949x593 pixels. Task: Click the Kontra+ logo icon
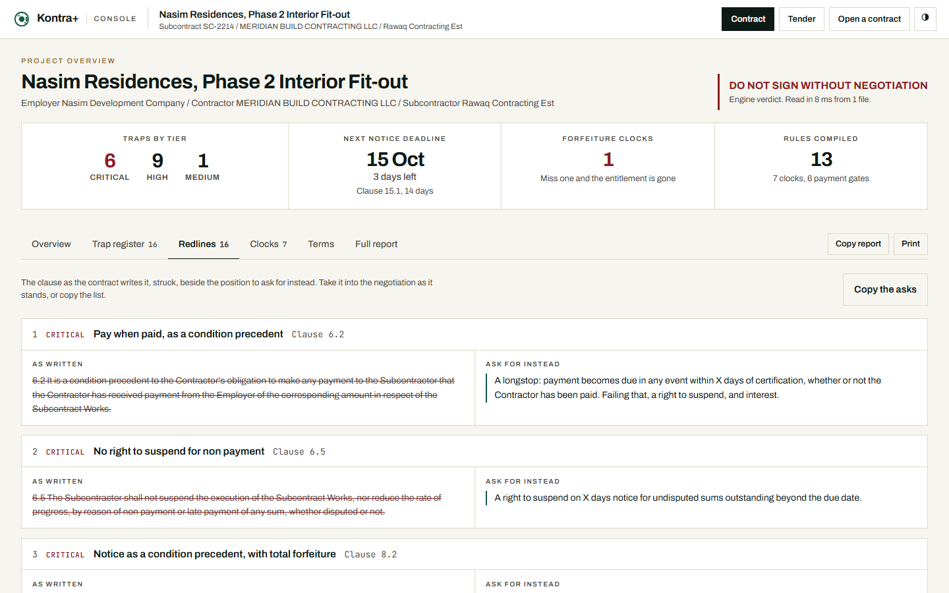point(22,19)
